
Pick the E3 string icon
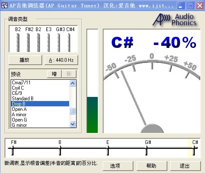pos(49,43)
